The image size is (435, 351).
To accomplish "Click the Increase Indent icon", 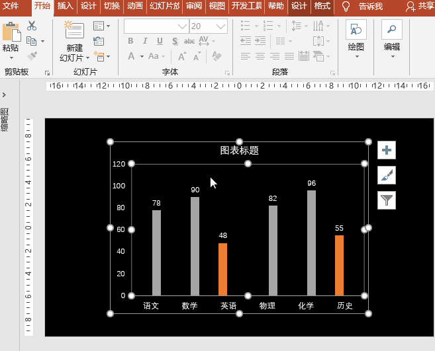I will point(260,41).
